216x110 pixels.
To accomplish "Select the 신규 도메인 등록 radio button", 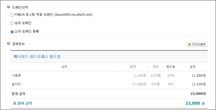I will (x=12, y=32).
